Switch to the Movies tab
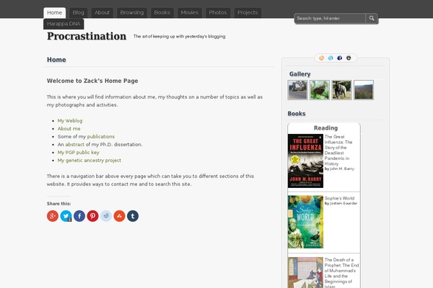Viewport: 433px width, 288px height. click(189, 13)
